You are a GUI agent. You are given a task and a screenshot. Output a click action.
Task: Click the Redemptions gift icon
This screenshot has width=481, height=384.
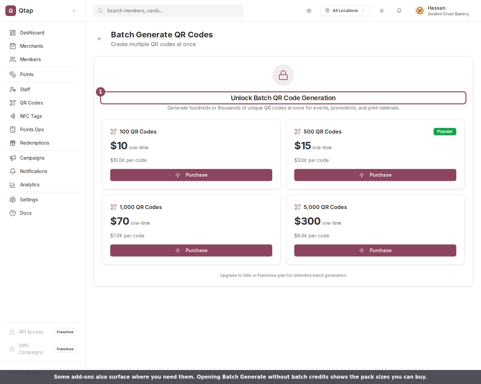tap(13, 143)
